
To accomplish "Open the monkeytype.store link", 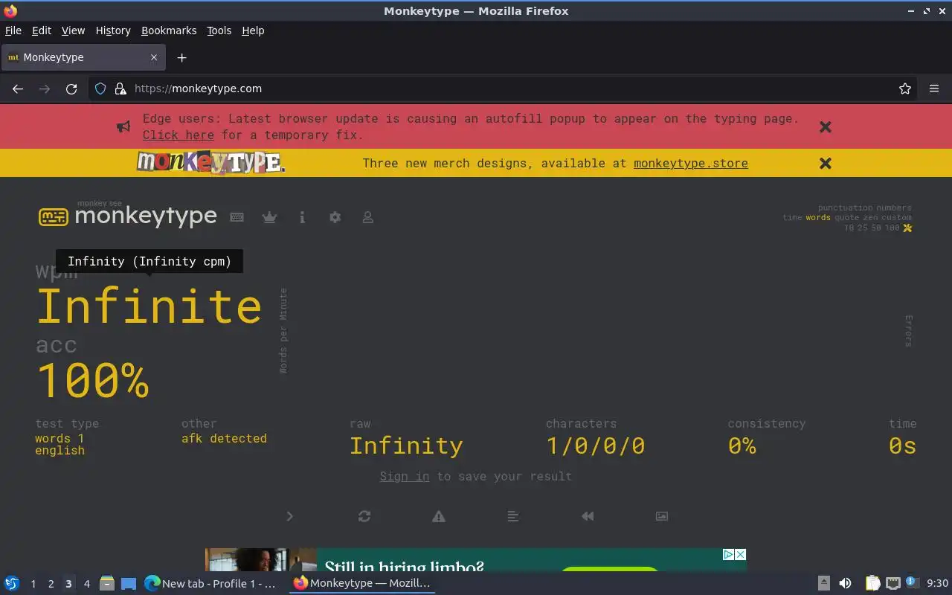I will (x=691, y=163).
